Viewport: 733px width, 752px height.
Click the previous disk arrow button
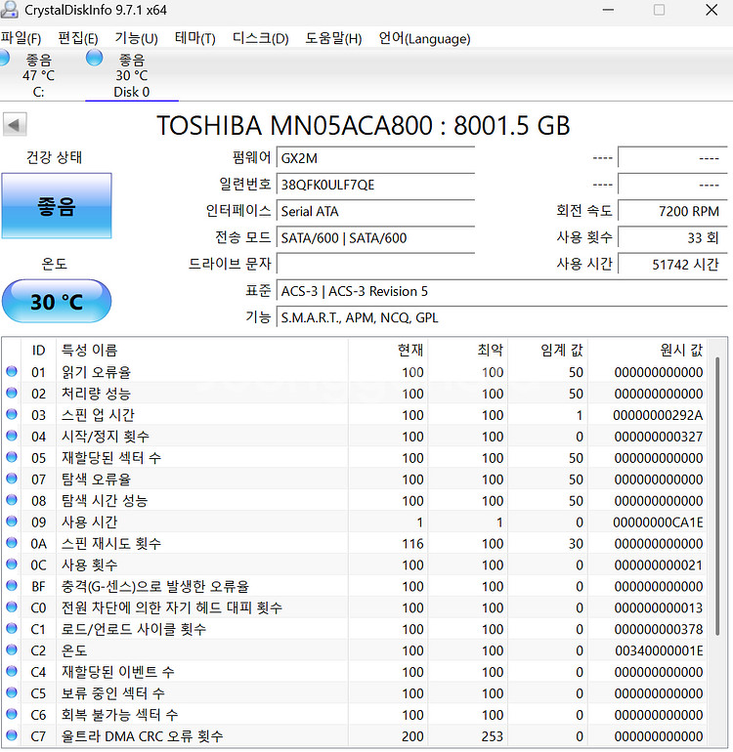point(15,125)
